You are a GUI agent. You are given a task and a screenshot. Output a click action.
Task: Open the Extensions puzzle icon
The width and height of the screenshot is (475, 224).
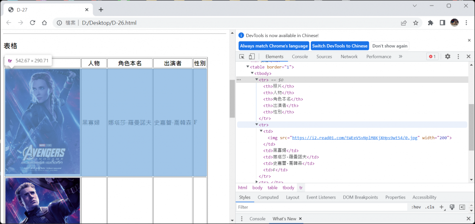(x=430, y=23)
